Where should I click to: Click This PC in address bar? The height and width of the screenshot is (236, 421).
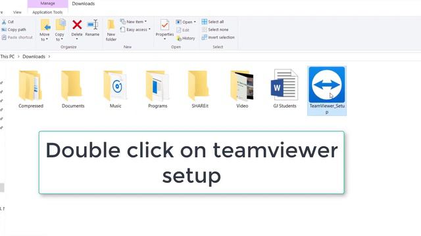(x=7, y=56)
